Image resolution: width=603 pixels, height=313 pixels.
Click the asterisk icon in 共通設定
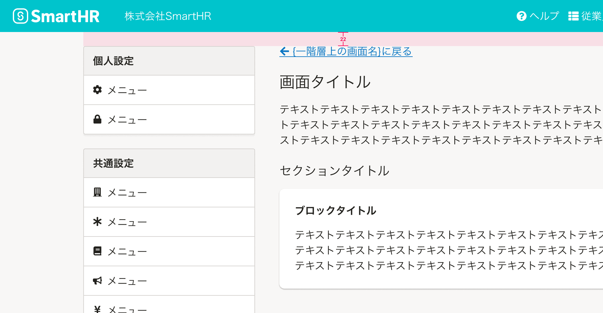tap(98, 222)
